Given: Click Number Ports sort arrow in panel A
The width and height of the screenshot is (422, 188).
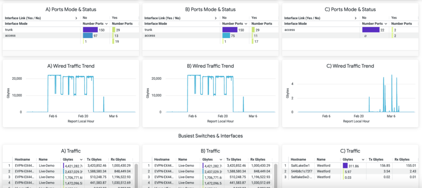Looking at the screenshot, I should pyautogui.click(x=107, y=24).
